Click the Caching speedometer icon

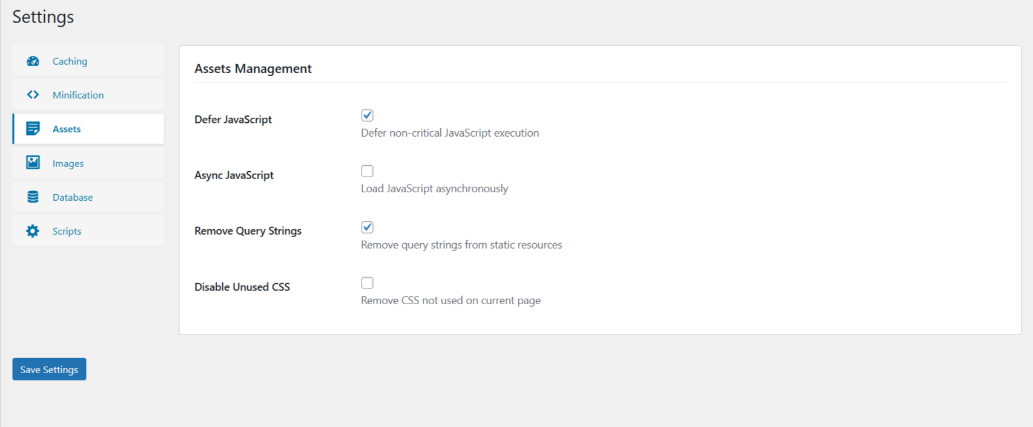point(32,60)
